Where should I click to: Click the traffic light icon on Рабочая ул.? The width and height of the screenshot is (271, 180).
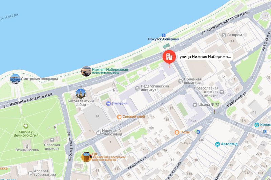pyautogui.click(x=214, y=112)
